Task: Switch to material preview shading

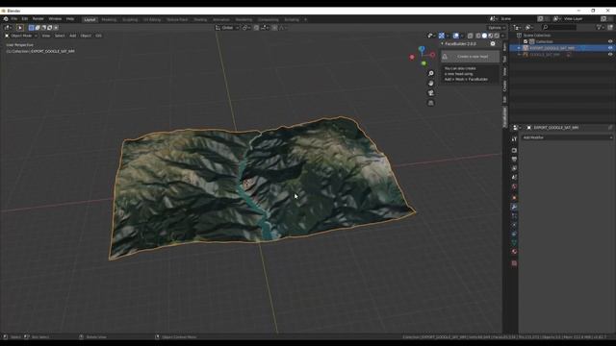Action: coord(491,36)
